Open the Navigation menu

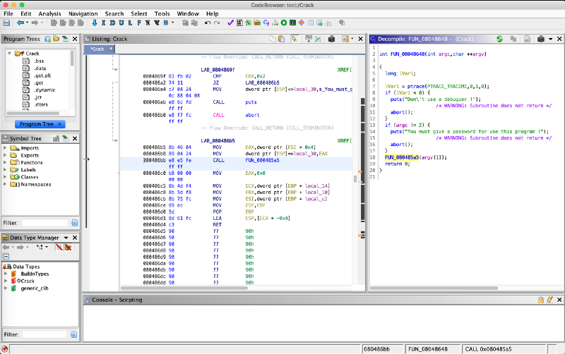[83, 13]
